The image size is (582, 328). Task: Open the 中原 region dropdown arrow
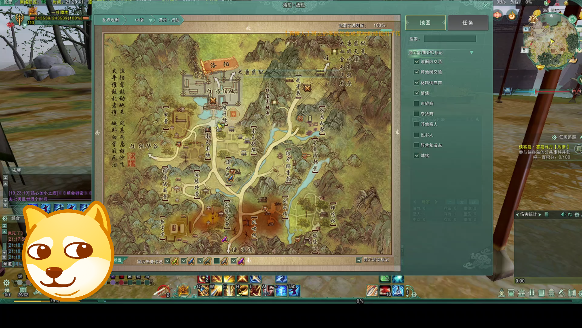coord(151,20)
